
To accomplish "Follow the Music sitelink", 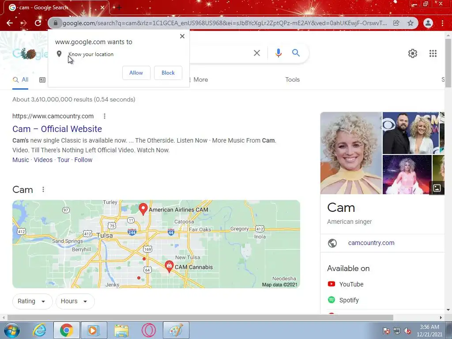I will 21,160.
